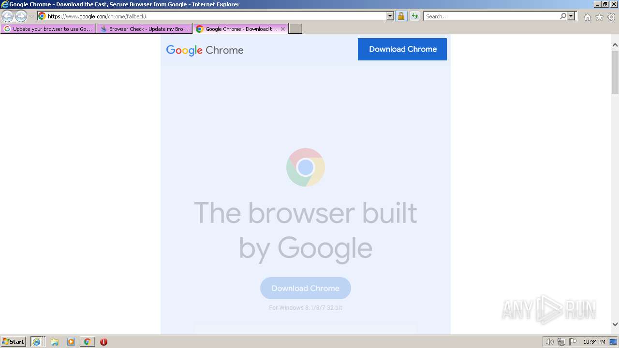This screenshot has height=348, width=619.
Task: Click the 'For Windows 8.1/8/7 32-bit' text
Action: pyautogui.click(x=306, y=308)
